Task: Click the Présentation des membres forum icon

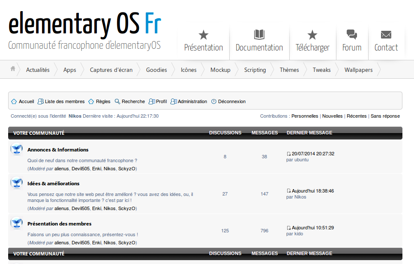Action: [x=17, y=223]
